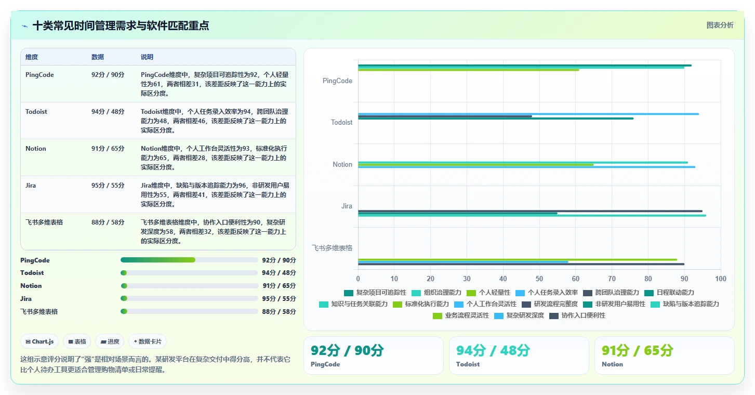Image resolution: width=755 pixels, height=395 pixels.
Task: Toggle the 个人任务录入效率 legend item
Action: 546,293
